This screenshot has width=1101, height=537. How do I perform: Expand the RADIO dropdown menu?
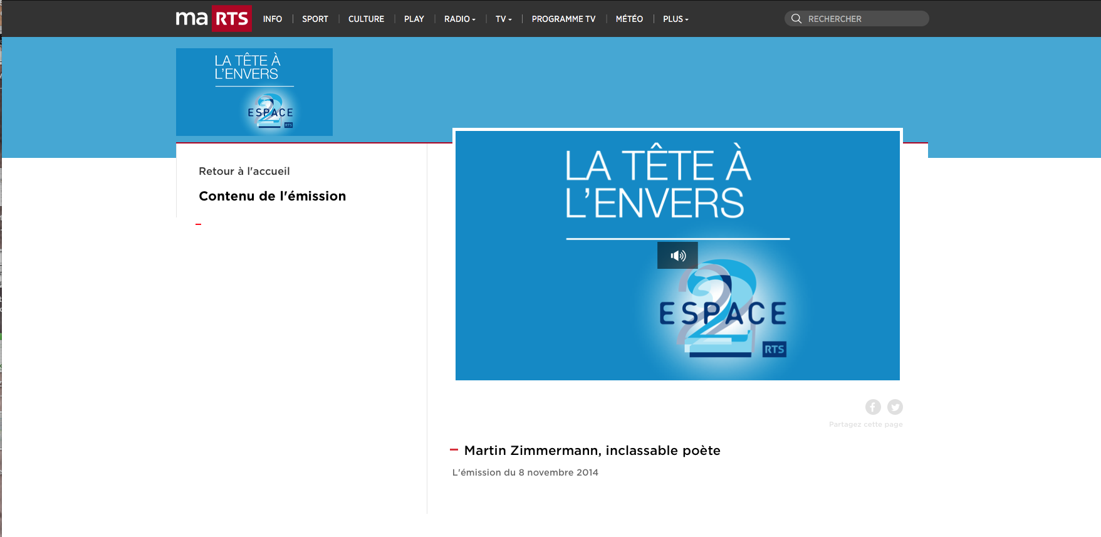(460, 19)
